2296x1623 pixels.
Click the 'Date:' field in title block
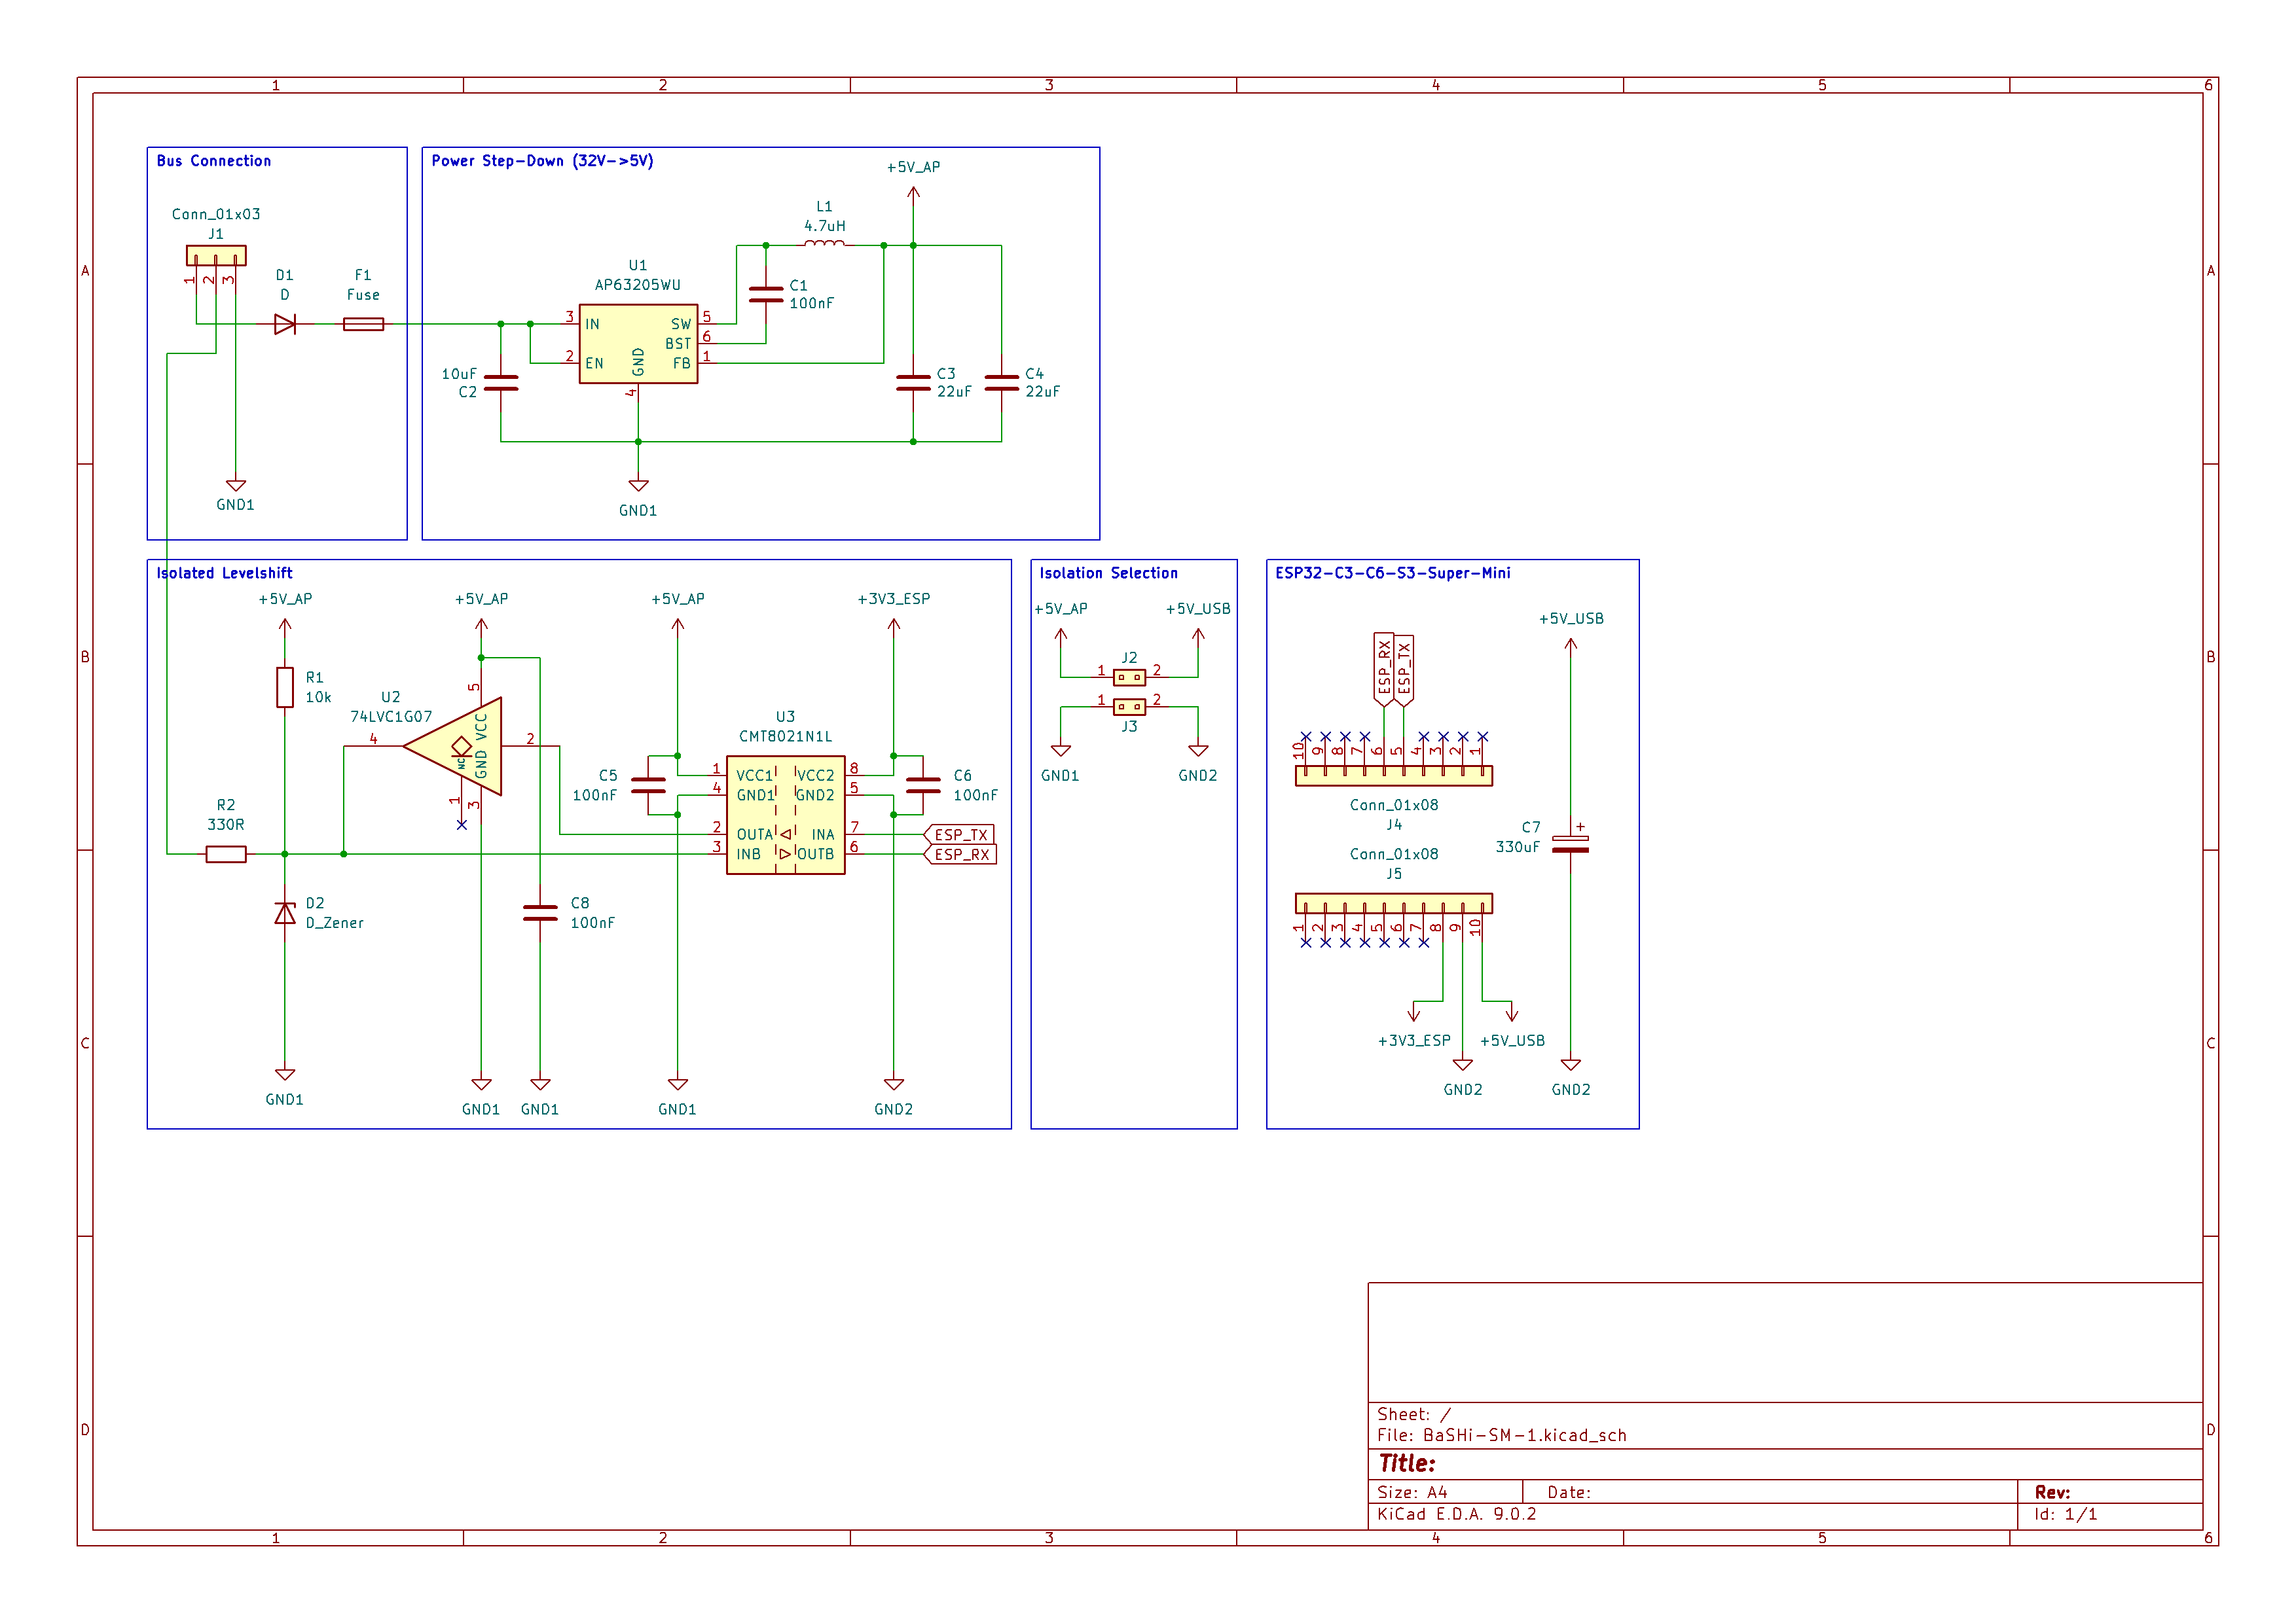1569,1492
